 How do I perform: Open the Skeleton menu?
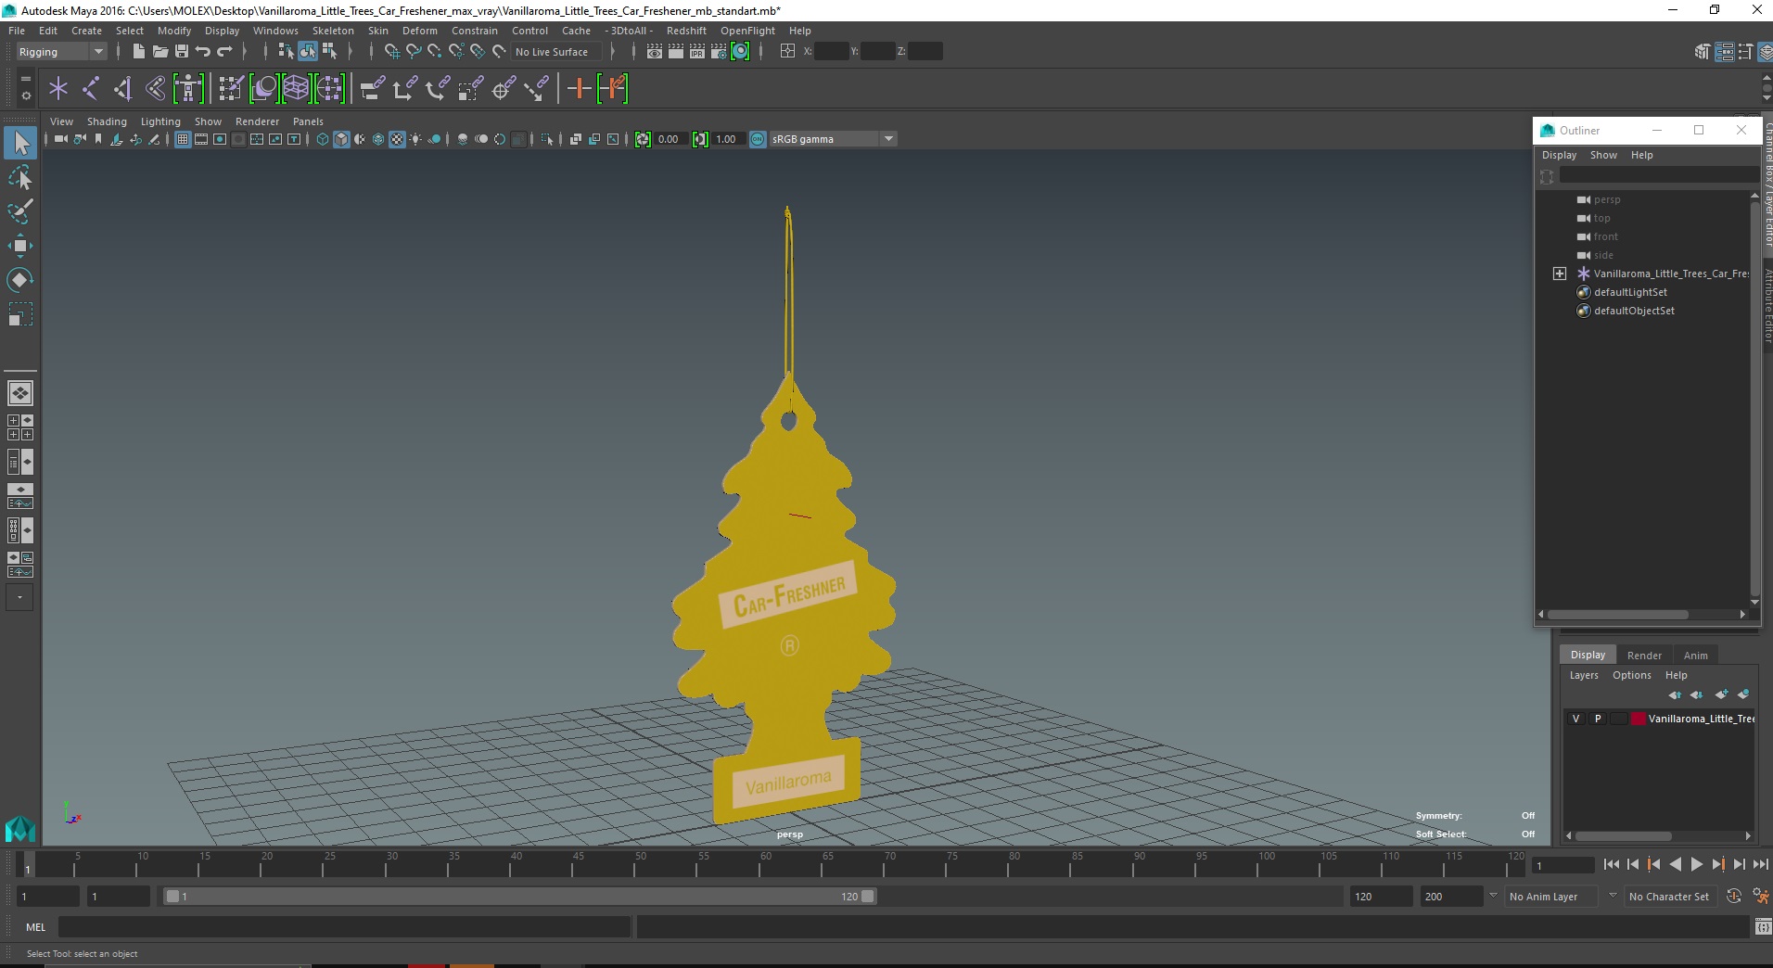click(x=333, y=31)
